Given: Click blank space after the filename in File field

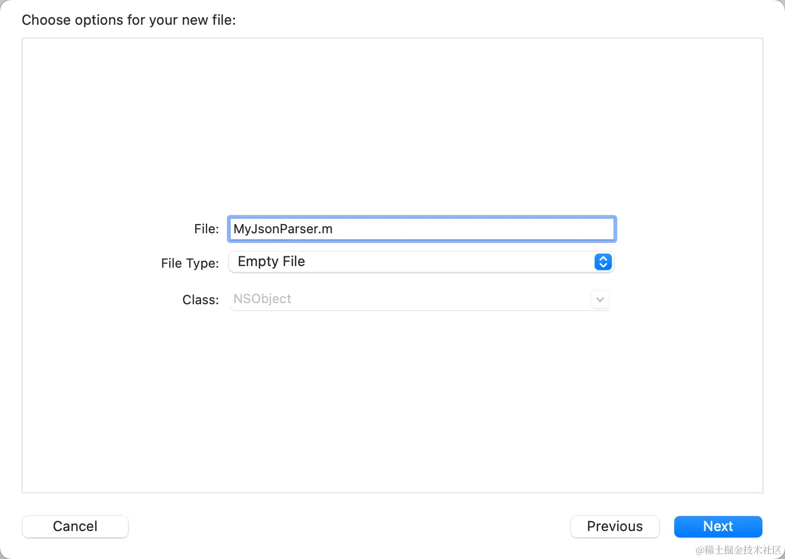Looking at the screenshot, I should [x=473, y=229].
